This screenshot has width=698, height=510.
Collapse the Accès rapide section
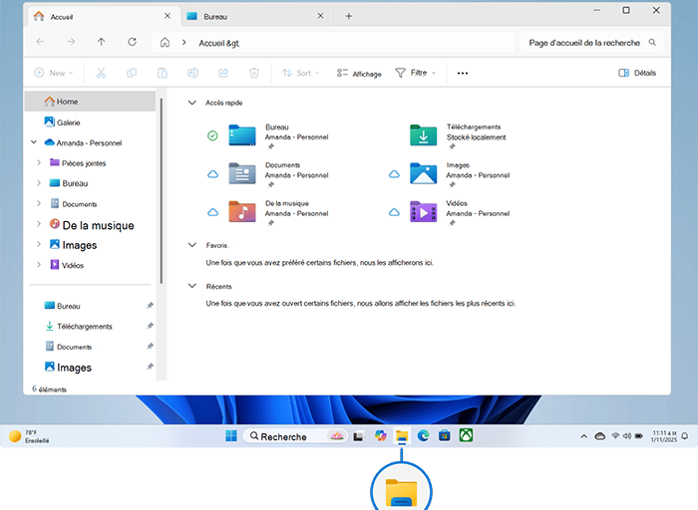coord(191,103)
